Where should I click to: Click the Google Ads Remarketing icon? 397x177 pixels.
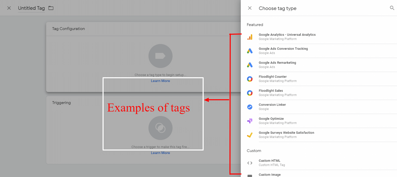coord(250,65)
